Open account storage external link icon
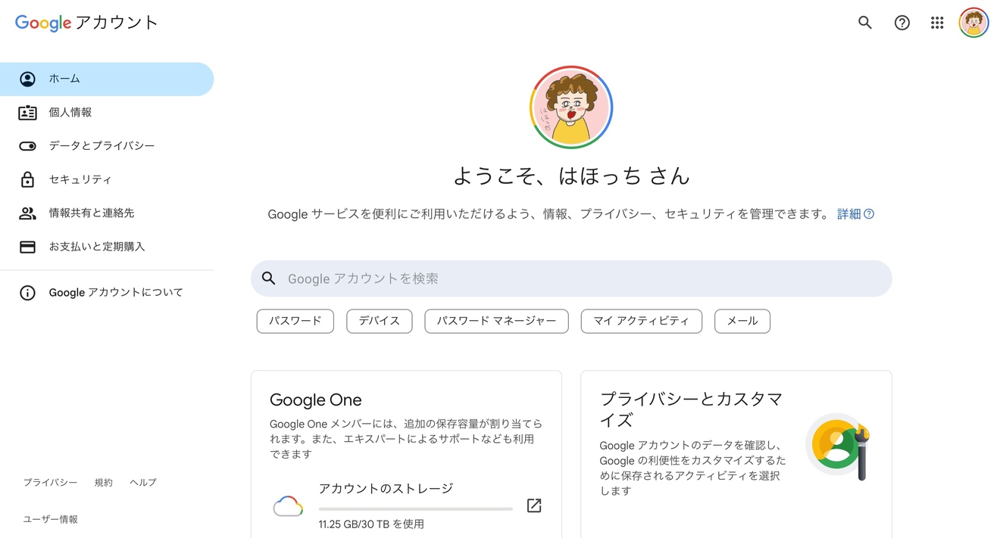Viewport: 1000px width, 538px height. click(534, 505)
